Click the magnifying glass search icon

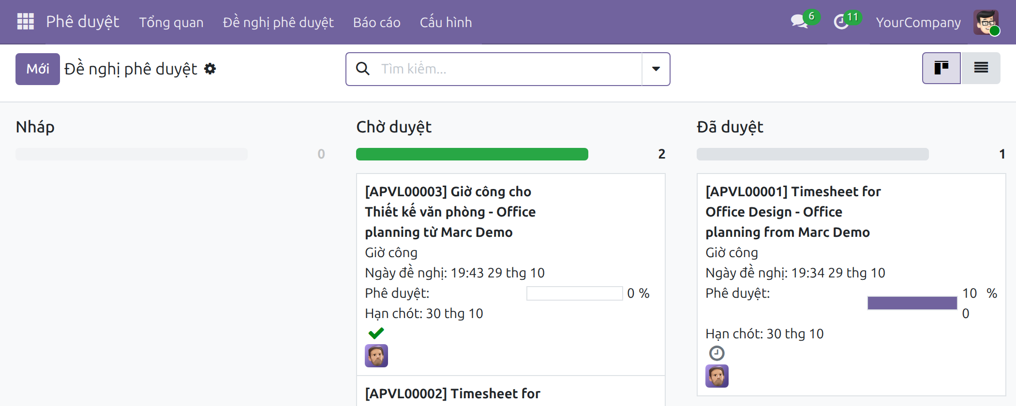(x=363, y=69)
